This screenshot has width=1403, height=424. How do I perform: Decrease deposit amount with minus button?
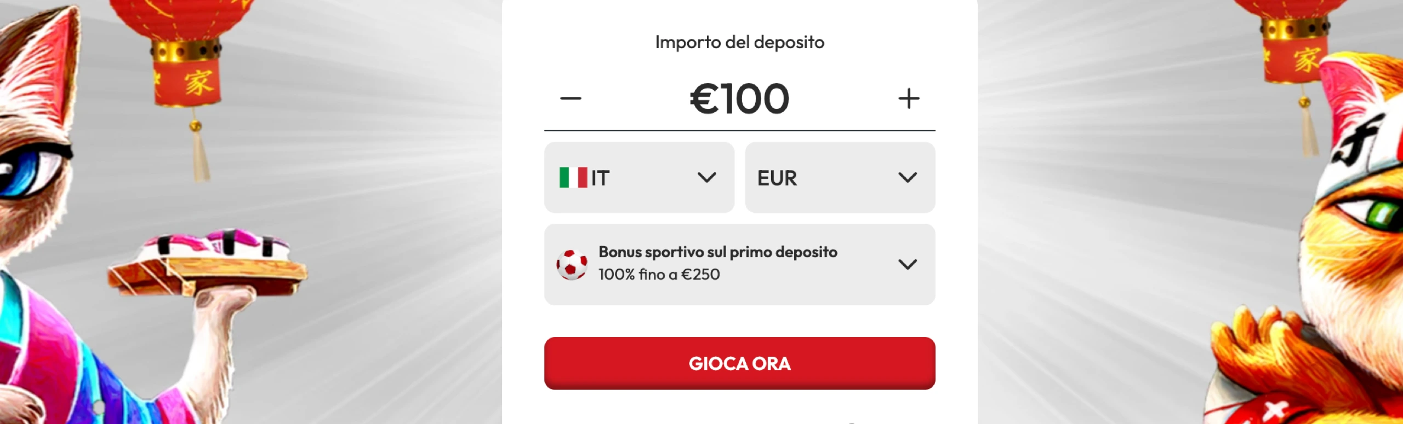tap(571, 99)
